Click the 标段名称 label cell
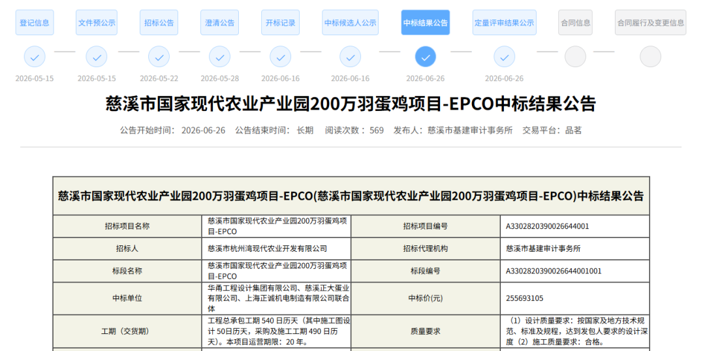The height and width of the screenshot is (351, 705). [127, 271]
